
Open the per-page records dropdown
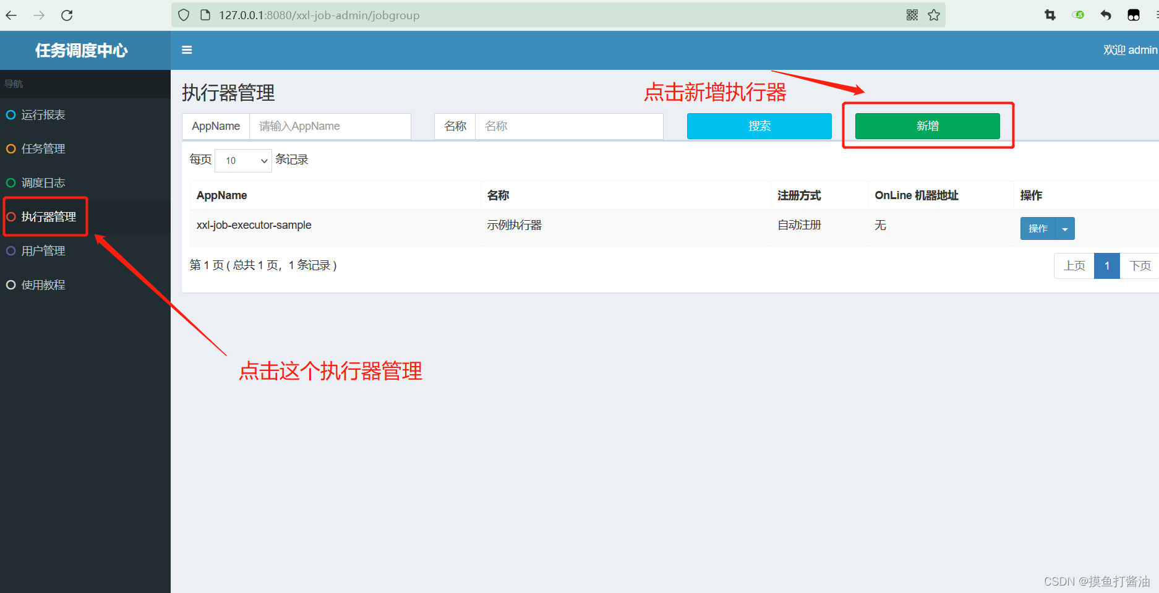tap(243, 161)
